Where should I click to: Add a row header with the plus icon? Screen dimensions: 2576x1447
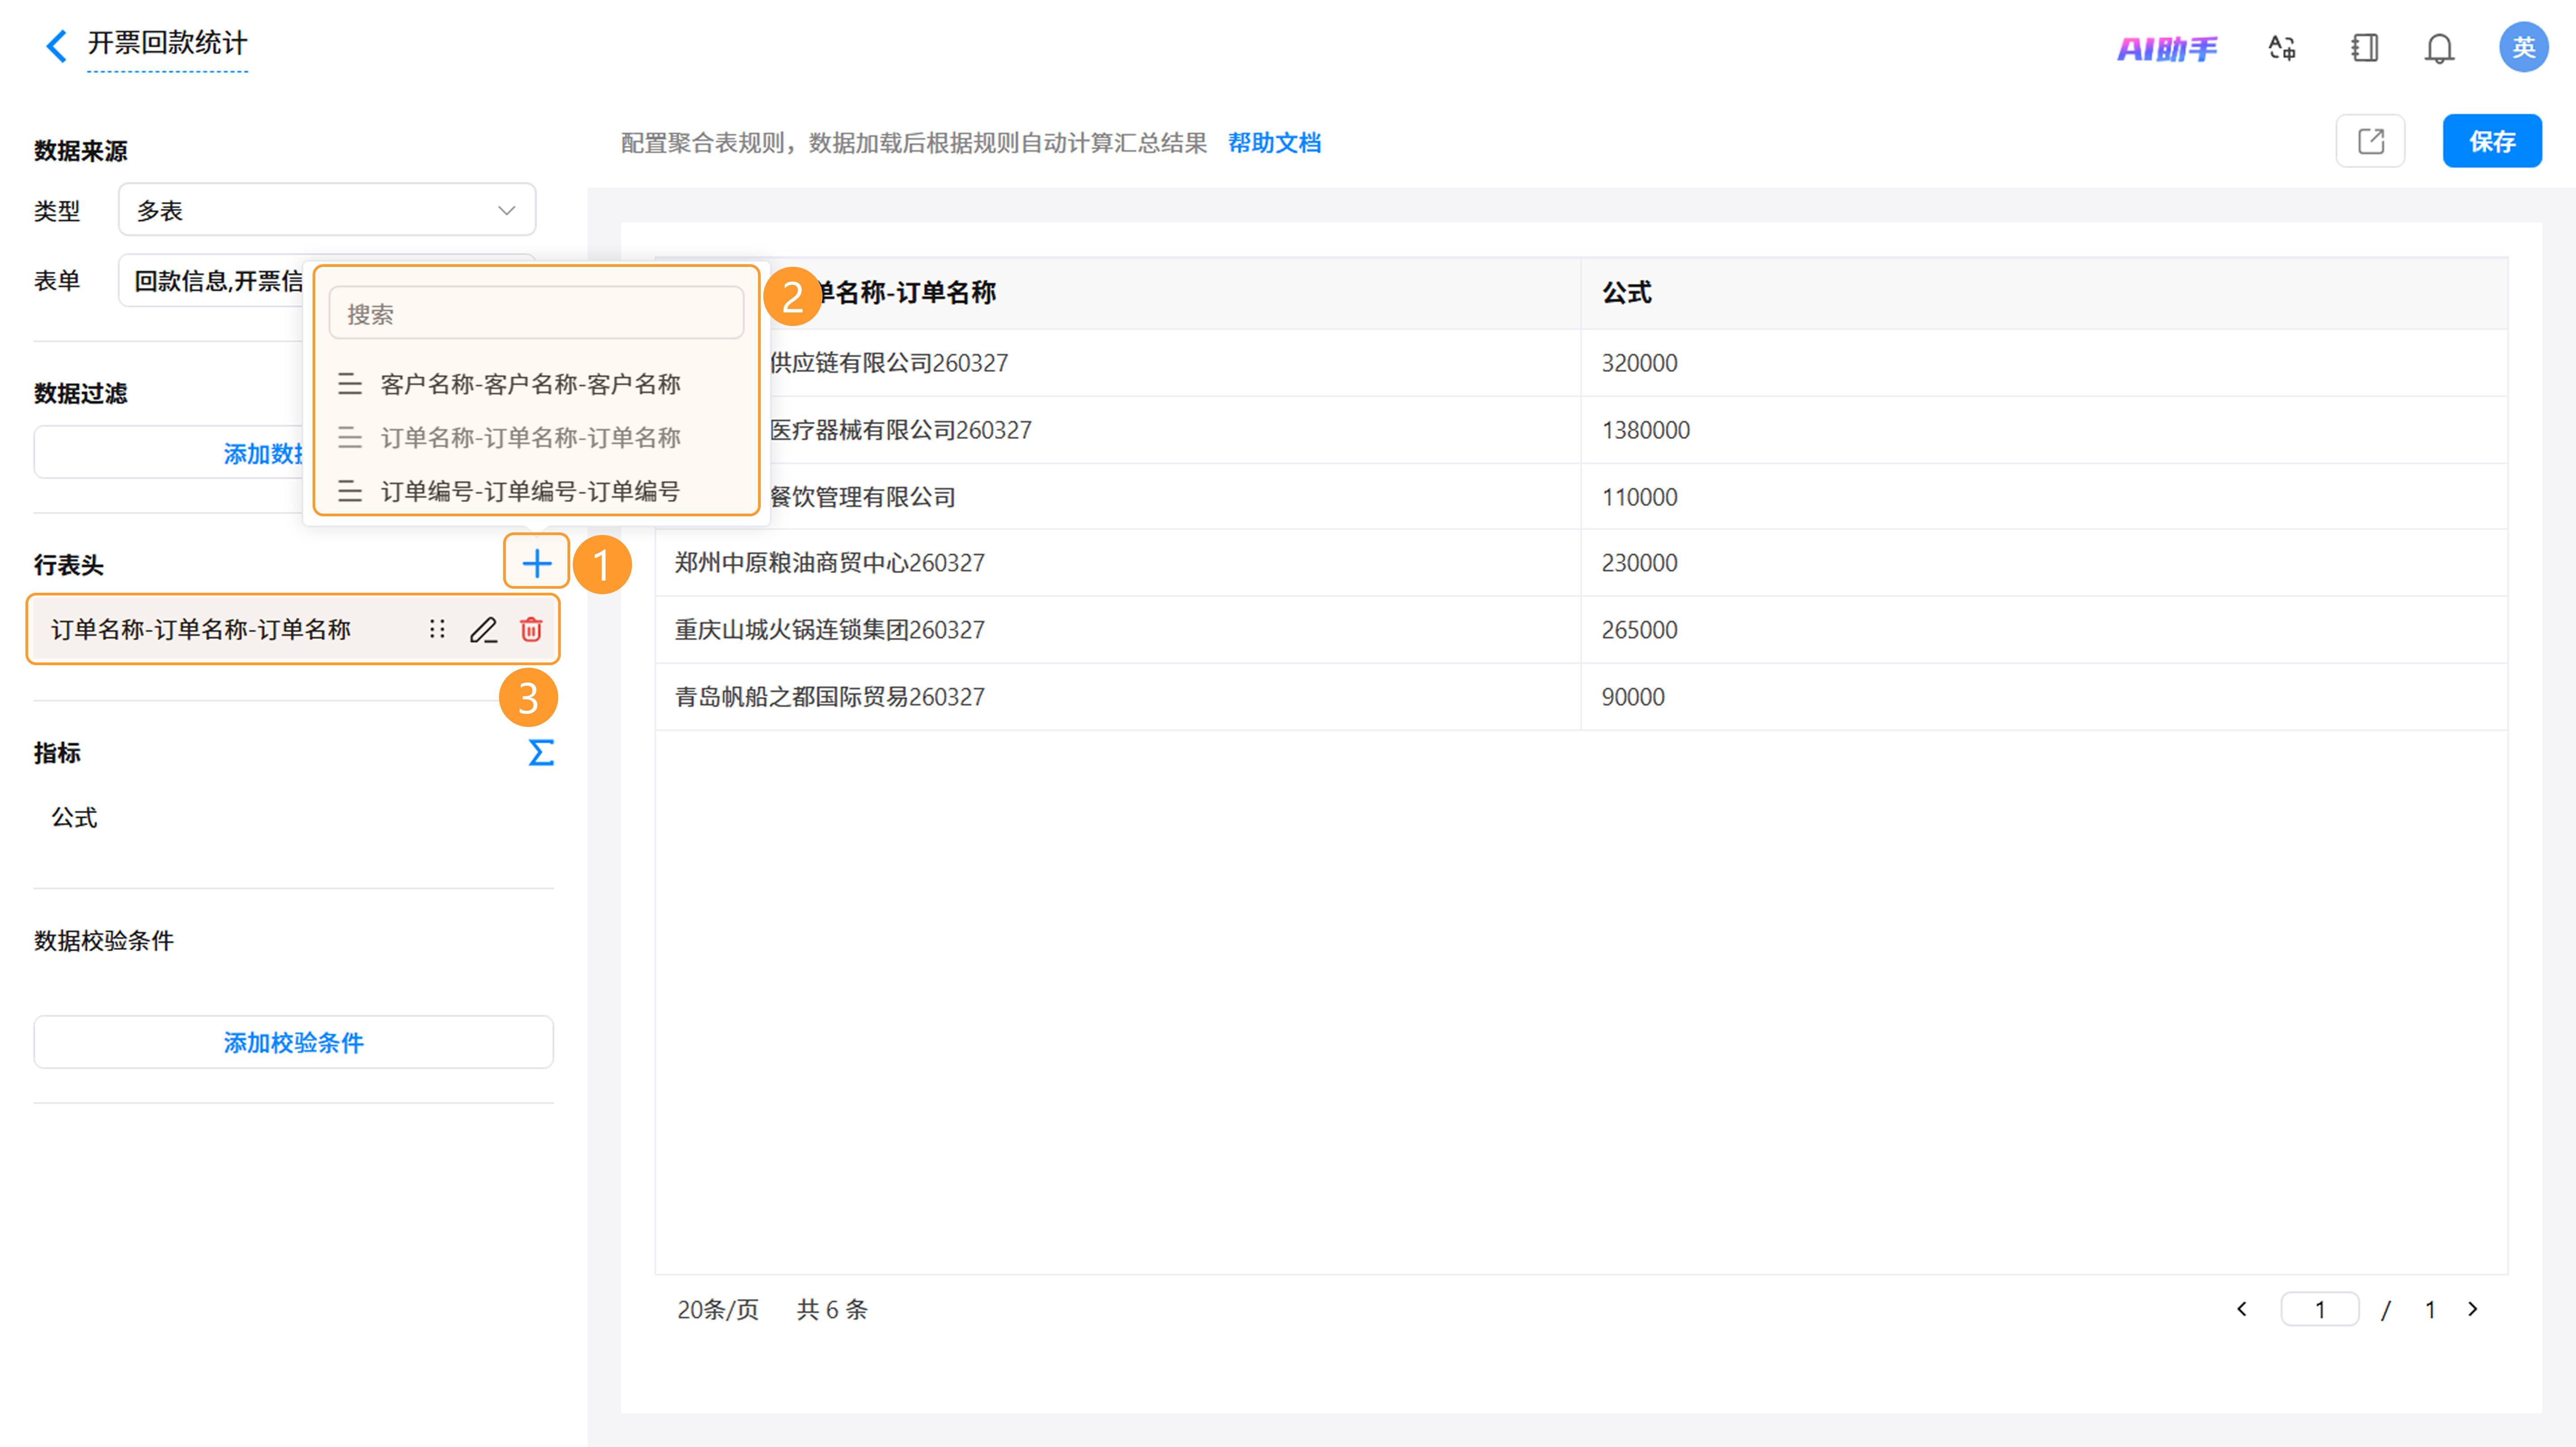coord(537,564)
